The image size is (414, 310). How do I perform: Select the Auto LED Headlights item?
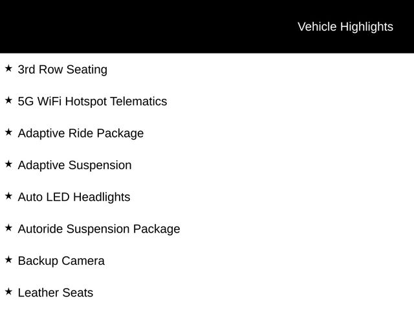click(74, 197)
